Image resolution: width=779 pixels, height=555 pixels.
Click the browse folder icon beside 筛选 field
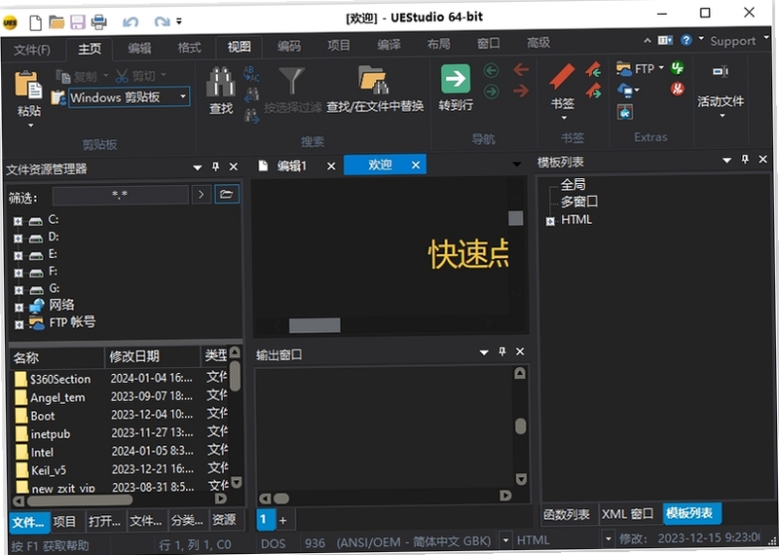(227, 194)
